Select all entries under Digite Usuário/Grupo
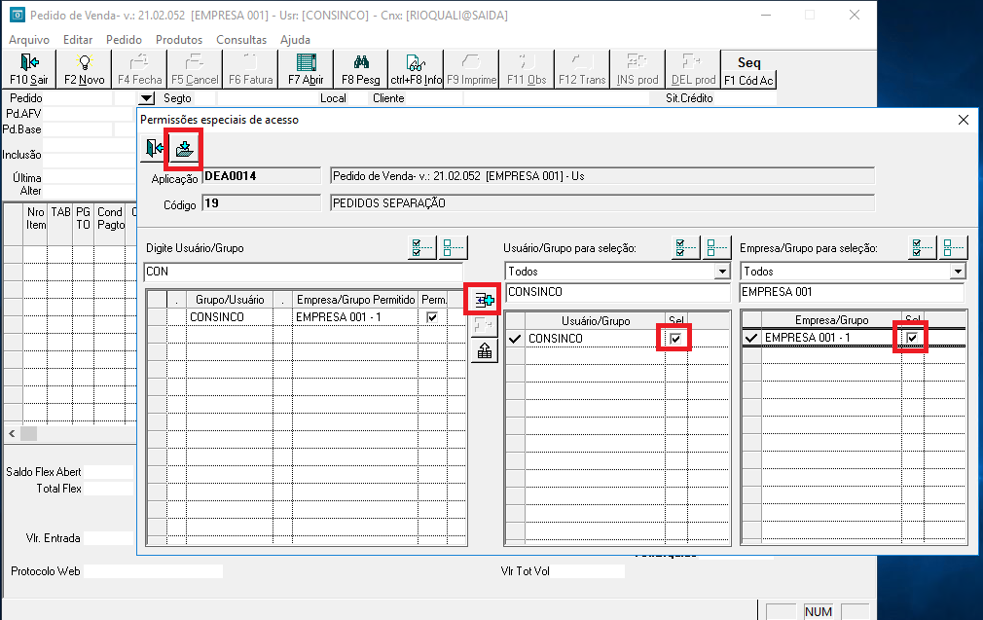 coord(422,247)
